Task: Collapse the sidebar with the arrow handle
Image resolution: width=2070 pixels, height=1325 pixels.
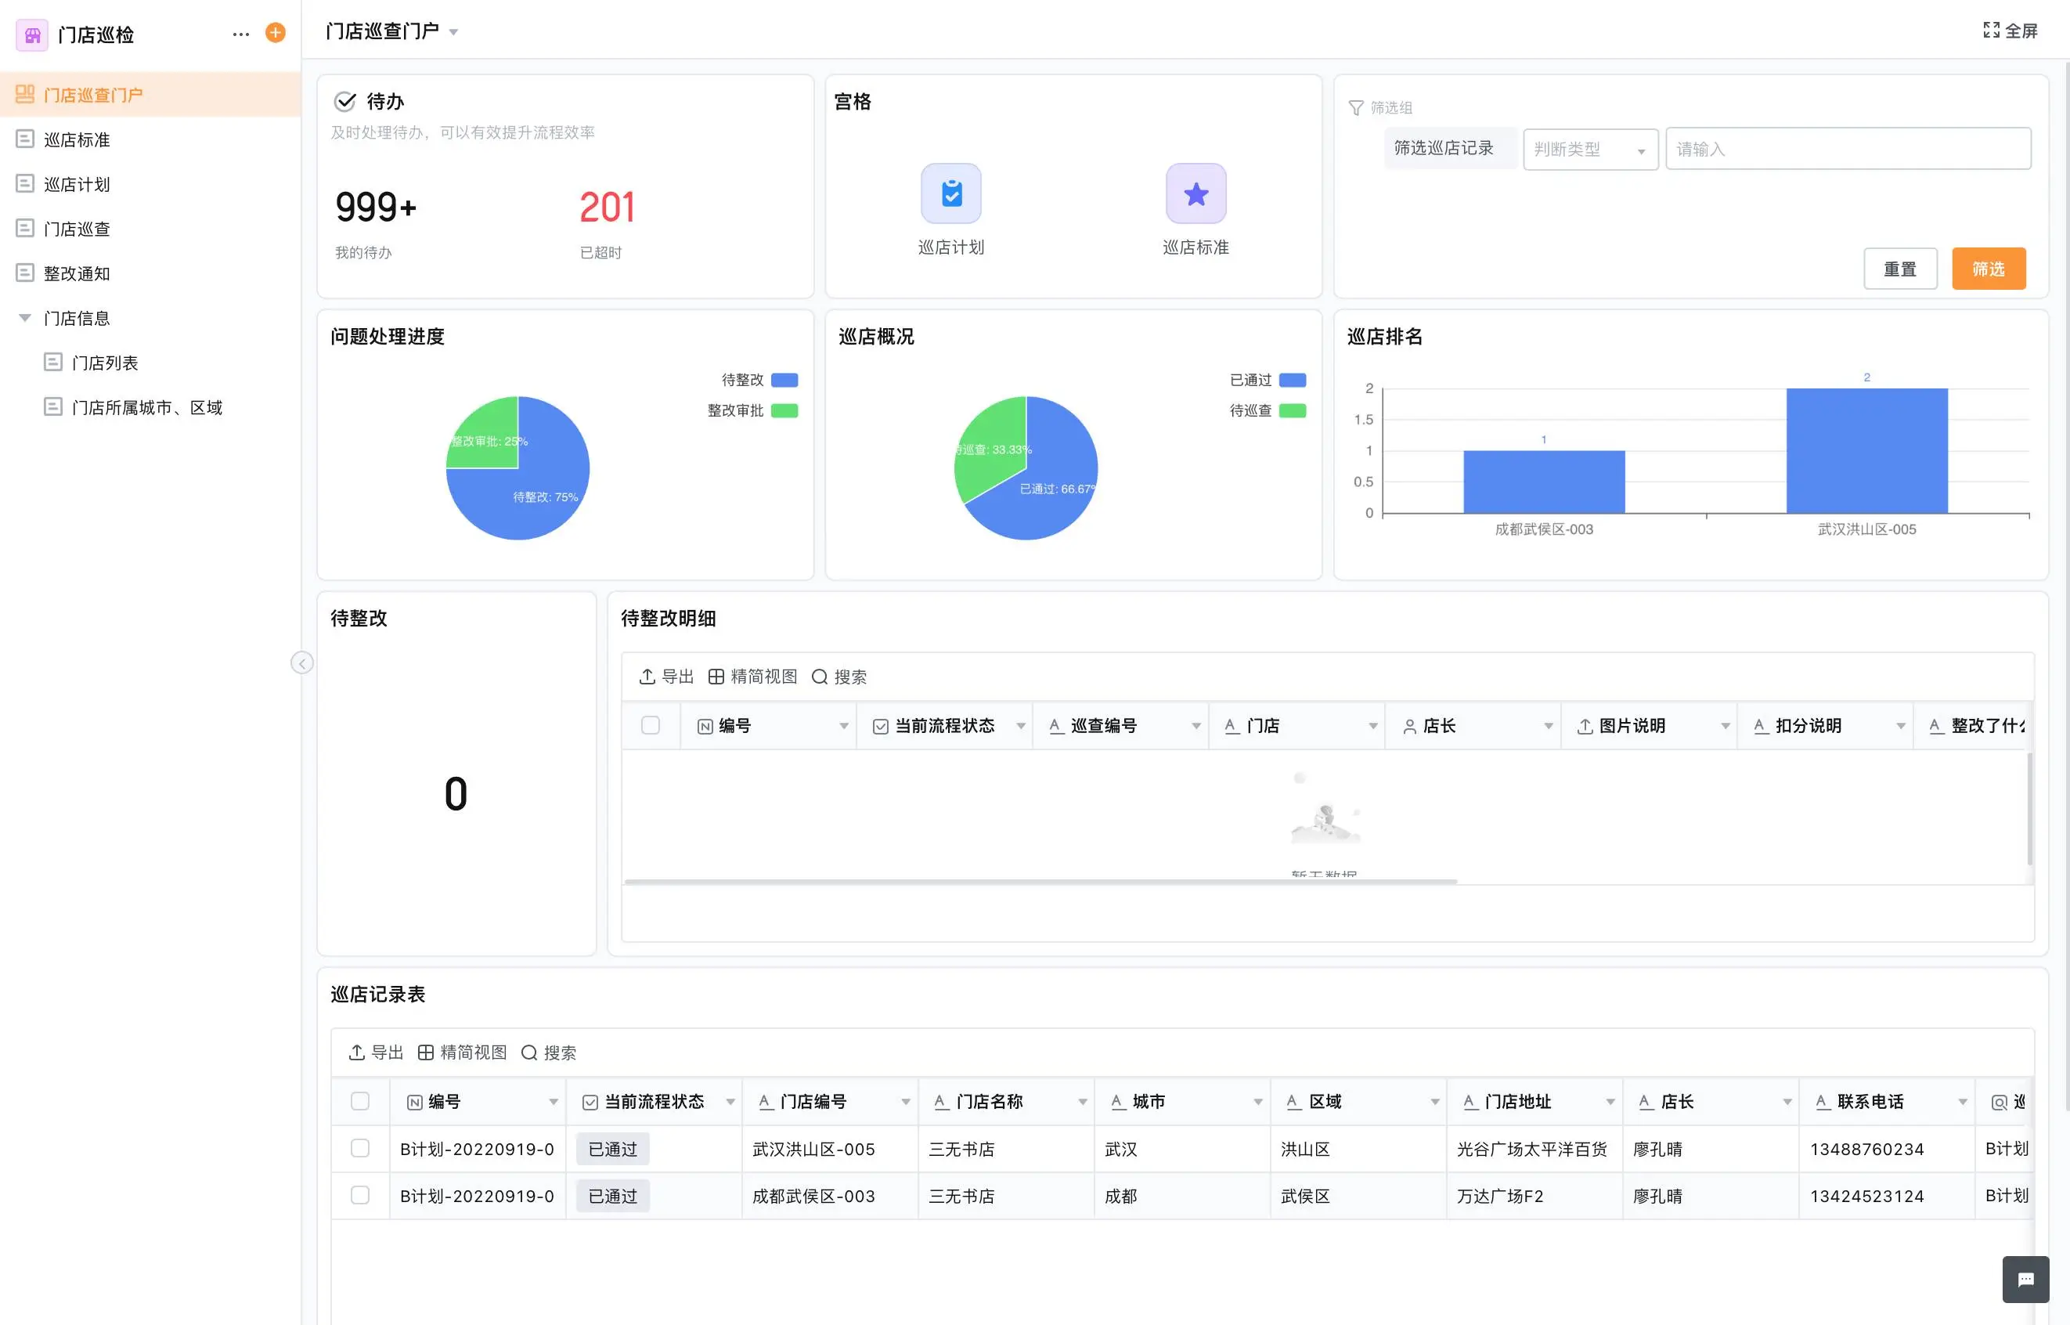Action: pyautogui.click(x=302, y=662)
